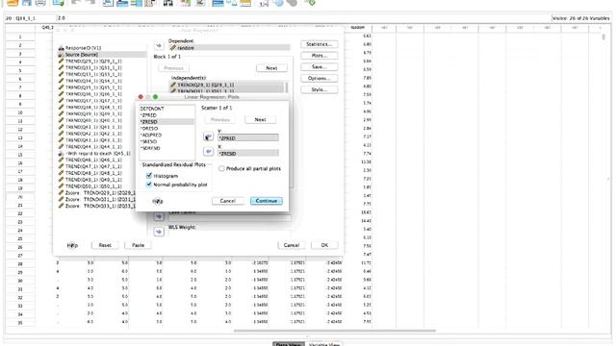Select *SRESID in plot variable list

tap(167, 141)
